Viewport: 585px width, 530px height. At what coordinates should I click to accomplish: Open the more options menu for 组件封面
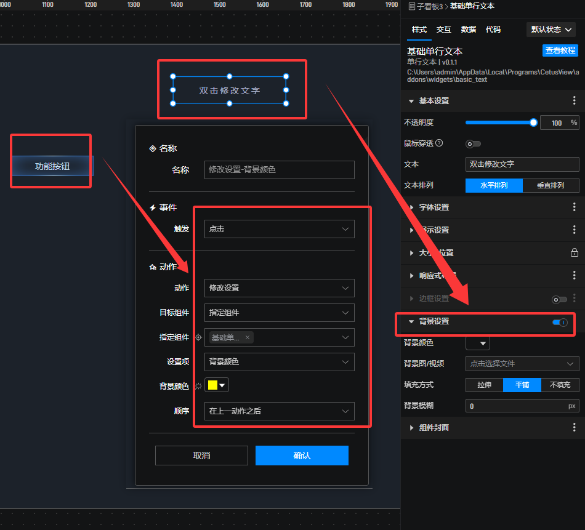(574, 427)
